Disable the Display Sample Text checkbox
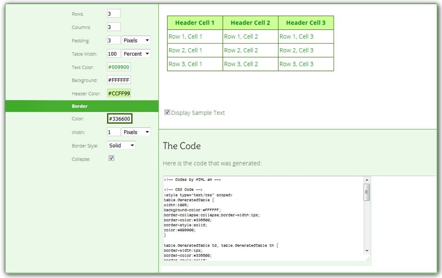Viewport: 442px width, 278px height. click(x=167, y=112)
